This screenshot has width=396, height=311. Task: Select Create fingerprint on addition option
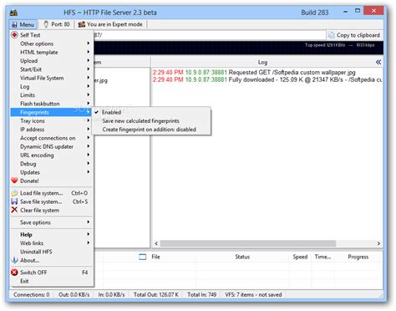click(151, 130)
